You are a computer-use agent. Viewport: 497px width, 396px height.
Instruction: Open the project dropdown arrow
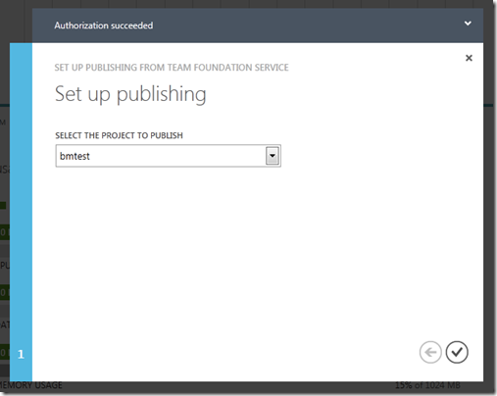coord(273,156)
